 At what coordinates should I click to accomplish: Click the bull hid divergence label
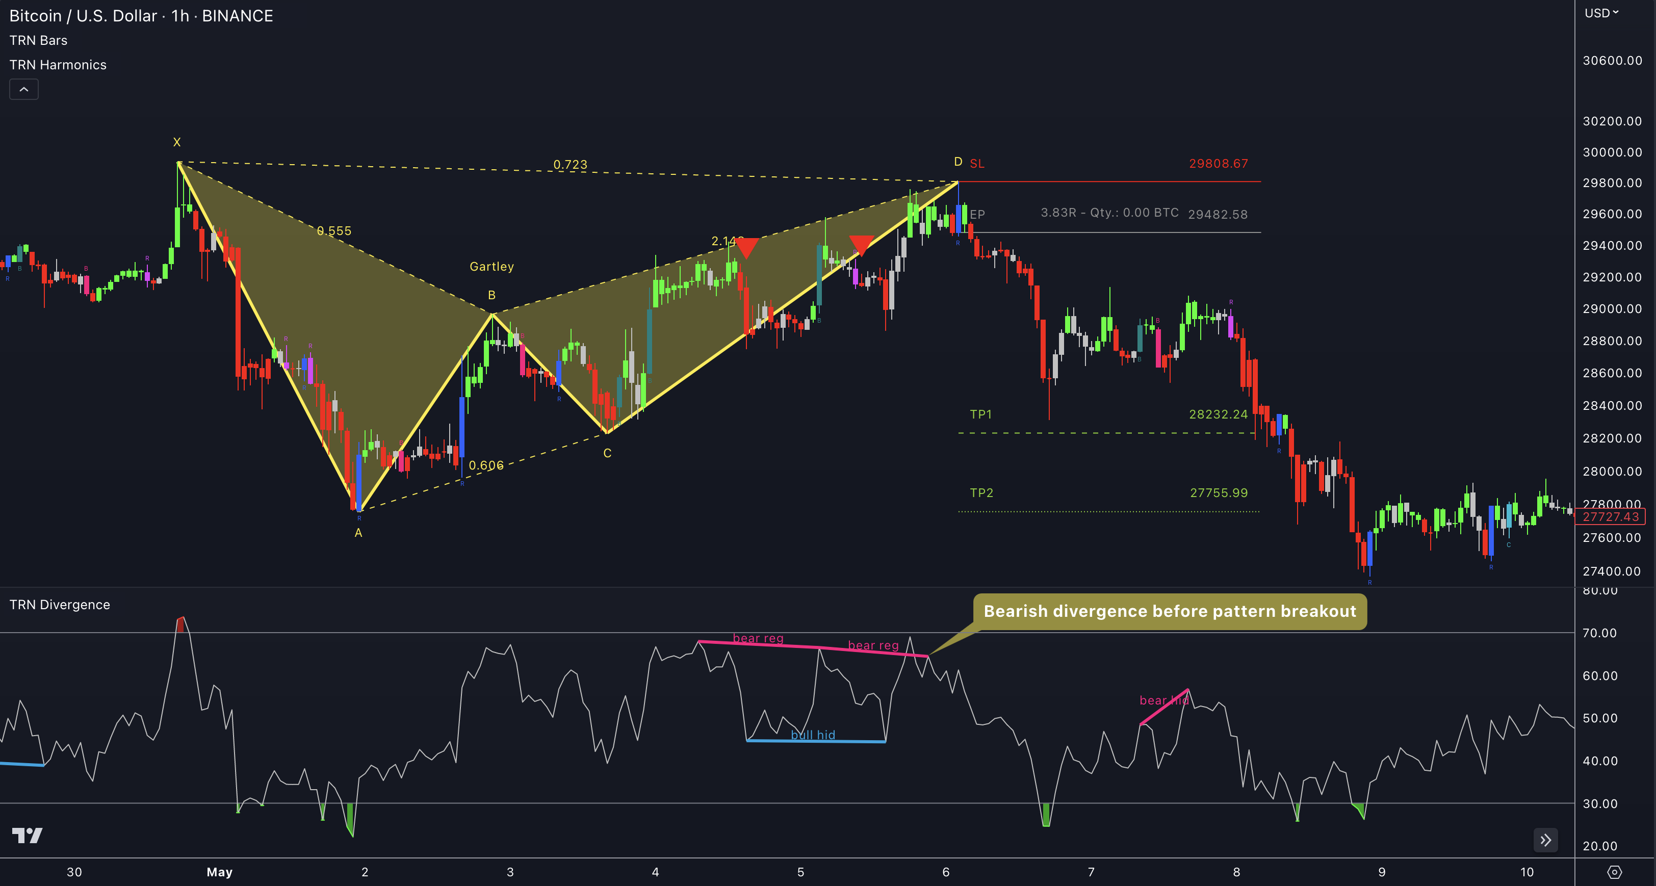(813, 734)
